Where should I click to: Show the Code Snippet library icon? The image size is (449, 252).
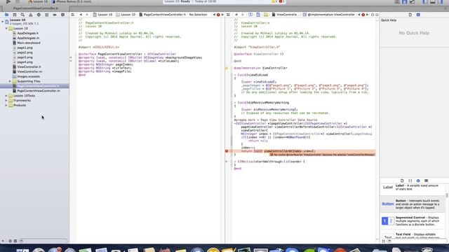pyautogui.click(x=410, y=181)
